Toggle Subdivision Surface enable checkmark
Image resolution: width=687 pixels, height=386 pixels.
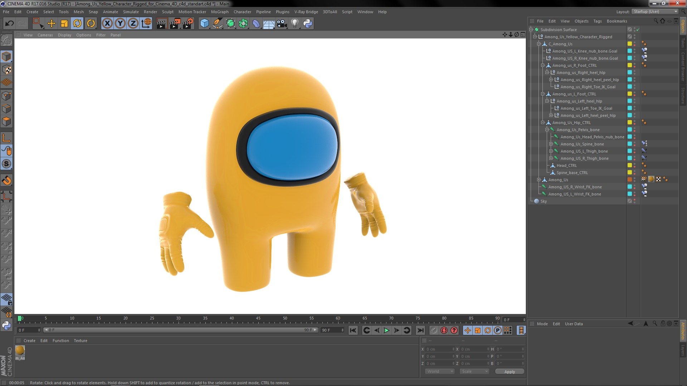[638, 30]
